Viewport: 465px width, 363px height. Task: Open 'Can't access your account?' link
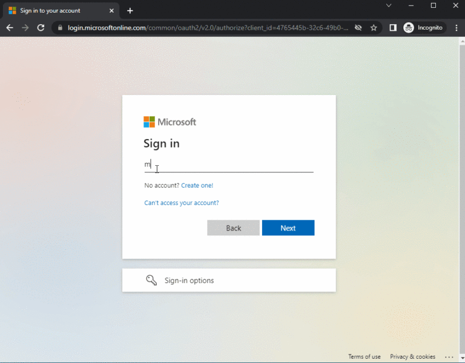[182, 203]
